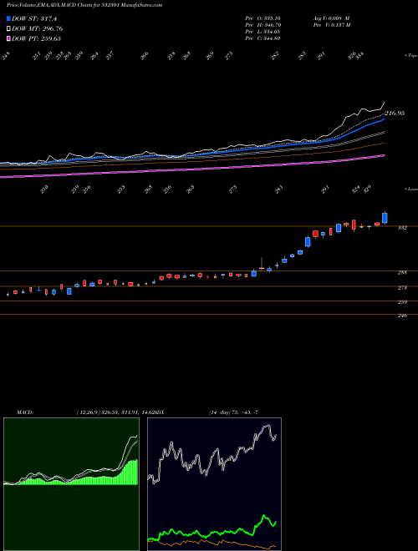418x551 pixels.
Task: Click the Lows marker at right edge
Action: 410,189
